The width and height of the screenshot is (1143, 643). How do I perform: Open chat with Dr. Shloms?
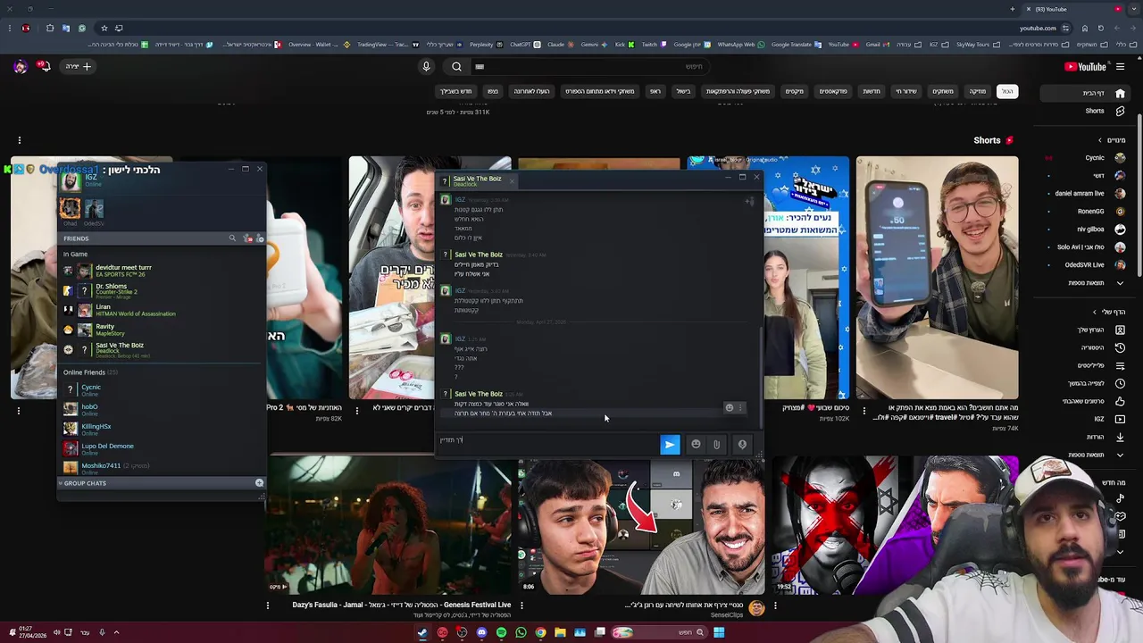point(161,290)
